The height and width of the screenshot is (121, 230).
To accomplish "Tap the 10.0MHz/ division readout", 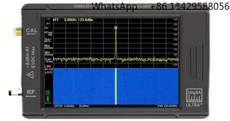I will pyautogui.click(x=84, y=106).
